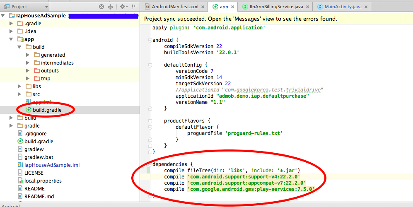Click the gradlew.bat file icon
Screen dimensions: 413x207
(20, 157)
